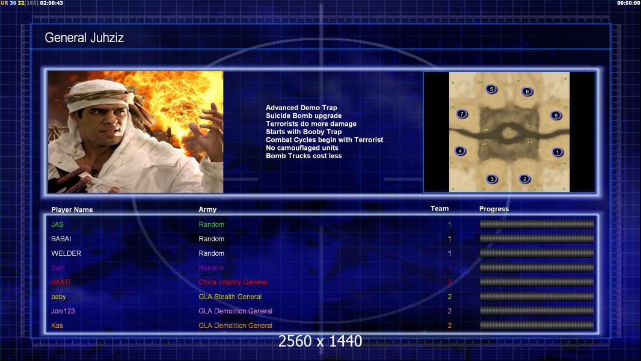Click Joni123's GLA Demolition General entry

(236, 311)
